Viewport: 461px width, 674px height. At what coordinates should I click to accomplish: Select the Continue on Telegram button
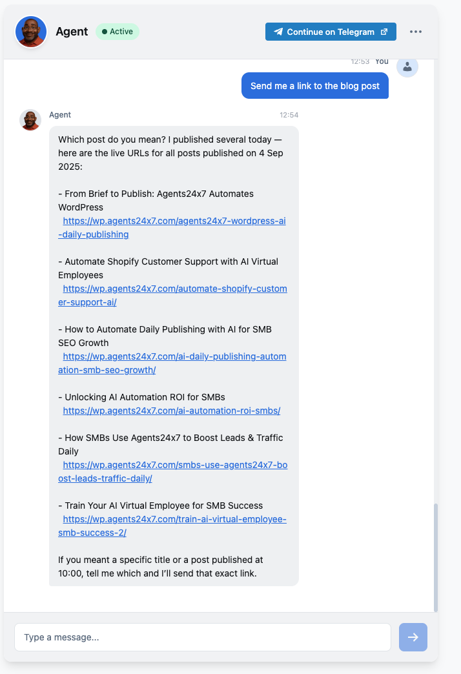331,31
